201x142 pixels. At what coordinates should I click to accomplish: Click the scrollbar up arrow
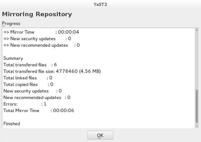click(197, 31)
